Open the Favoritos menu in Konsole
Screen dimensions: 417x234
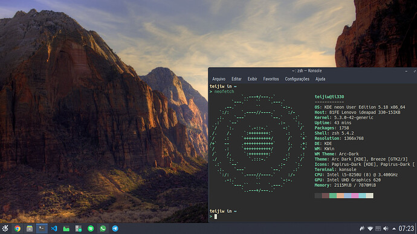(271, 79)
